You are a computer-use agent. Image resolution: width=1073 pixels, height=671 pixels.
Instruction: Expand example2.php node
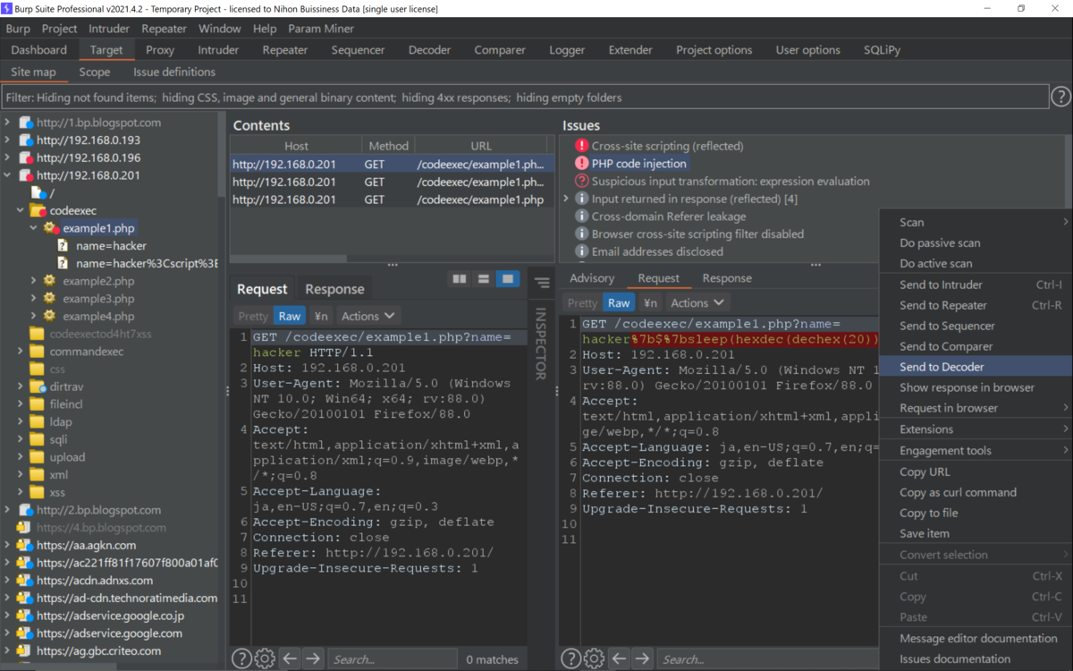click(34, 281)
